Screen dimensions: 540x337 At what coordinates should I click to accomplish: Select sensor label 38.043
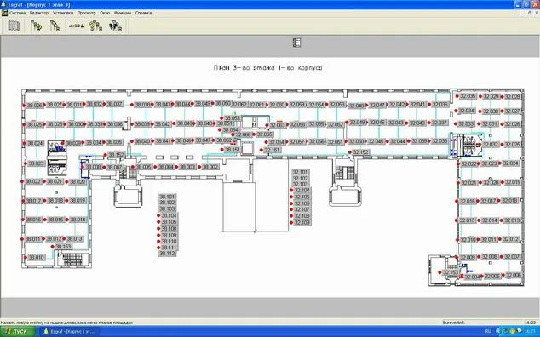163,104
